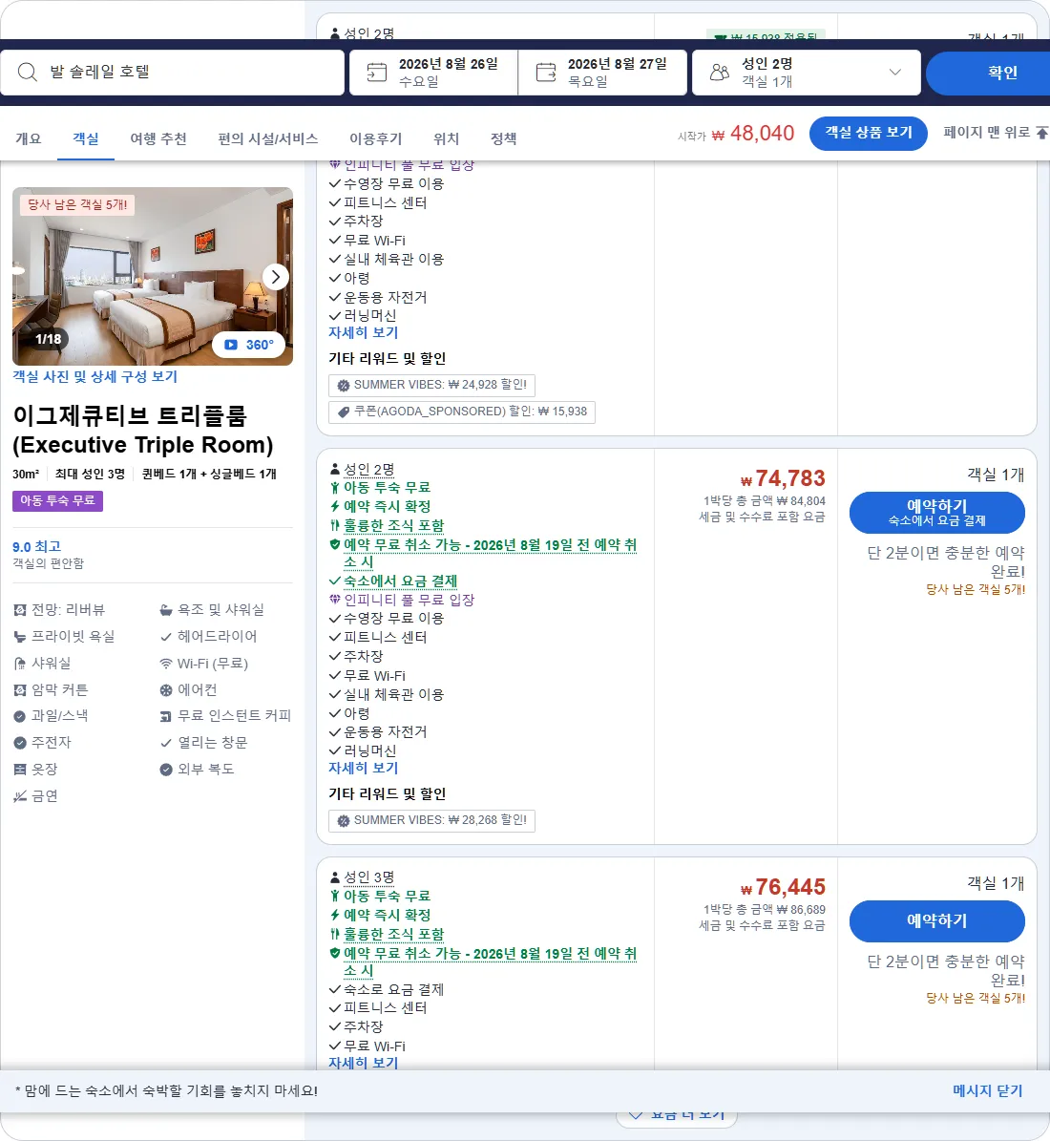Image resolution: width=1050 pixels, height=1141 pixels.
Task: Open the 360° room view button
Action: pos(249,345)
